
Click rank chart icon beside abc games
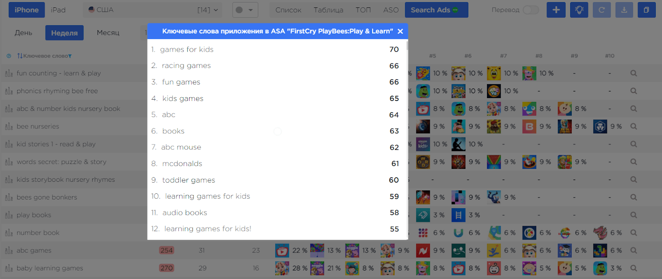click(x=9, y=250)
